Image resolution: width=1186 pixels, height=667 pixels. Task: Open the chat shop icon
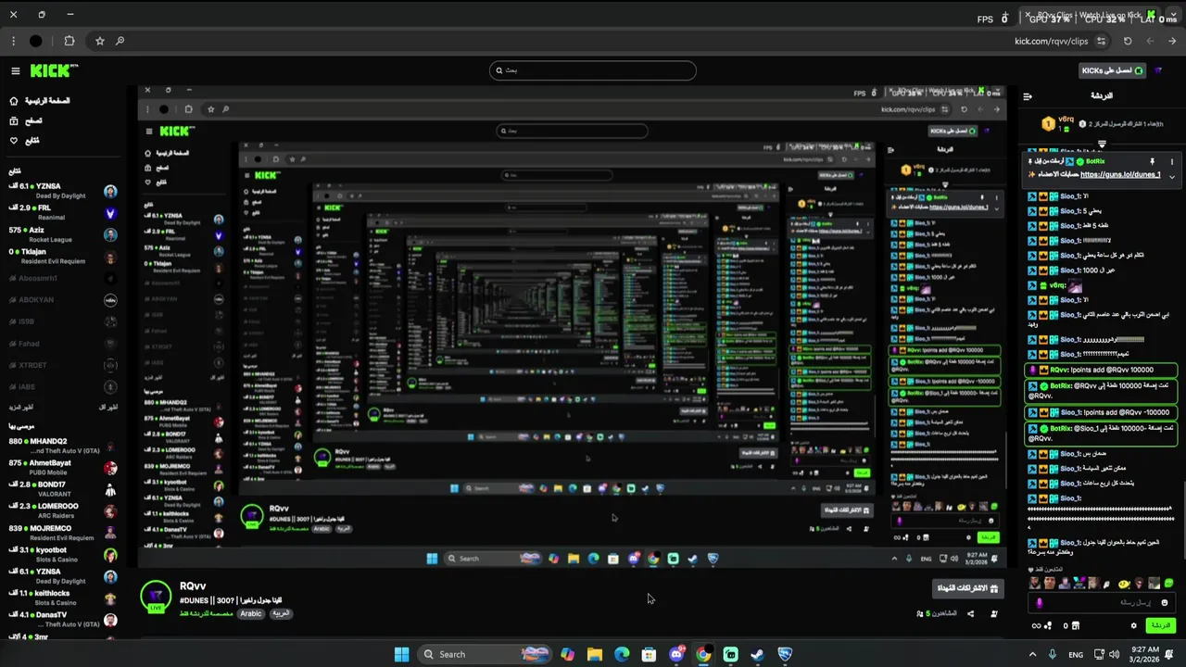click(1077, 626)
